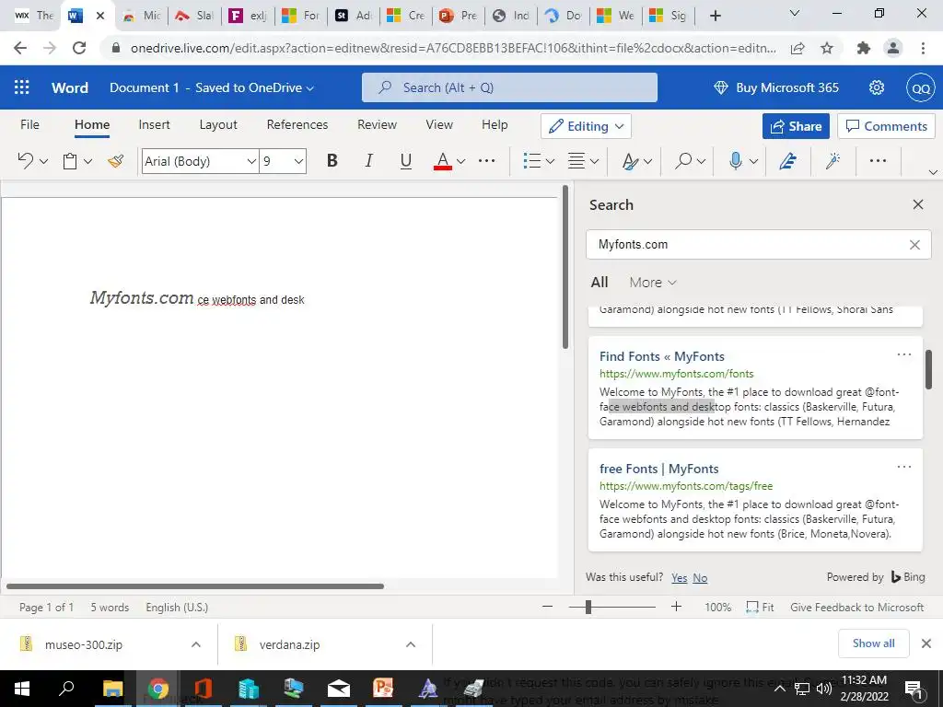Open the Comments pane
This screenshot has height=707, width=943.
point(887,126)
